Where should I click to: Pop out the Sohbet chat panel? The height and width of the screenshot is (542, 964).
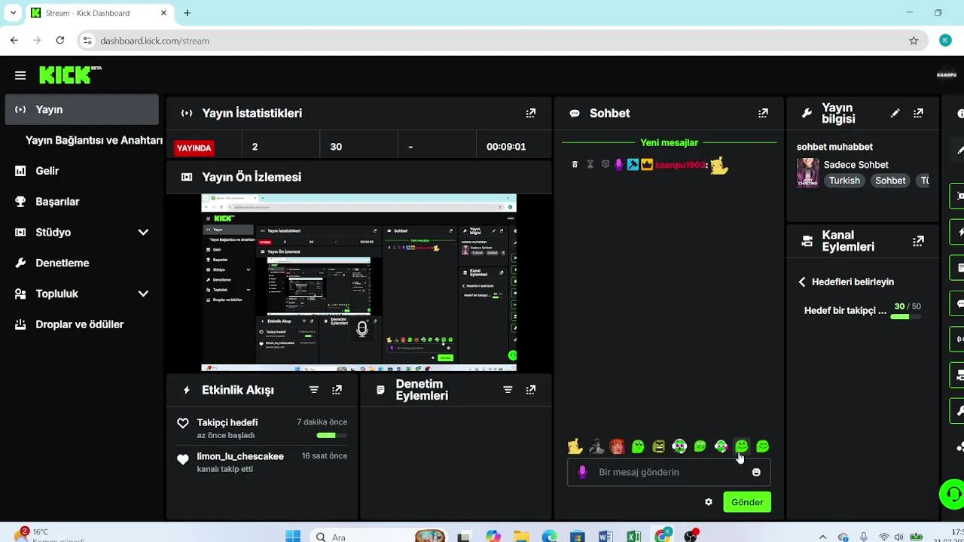point(763,113)
